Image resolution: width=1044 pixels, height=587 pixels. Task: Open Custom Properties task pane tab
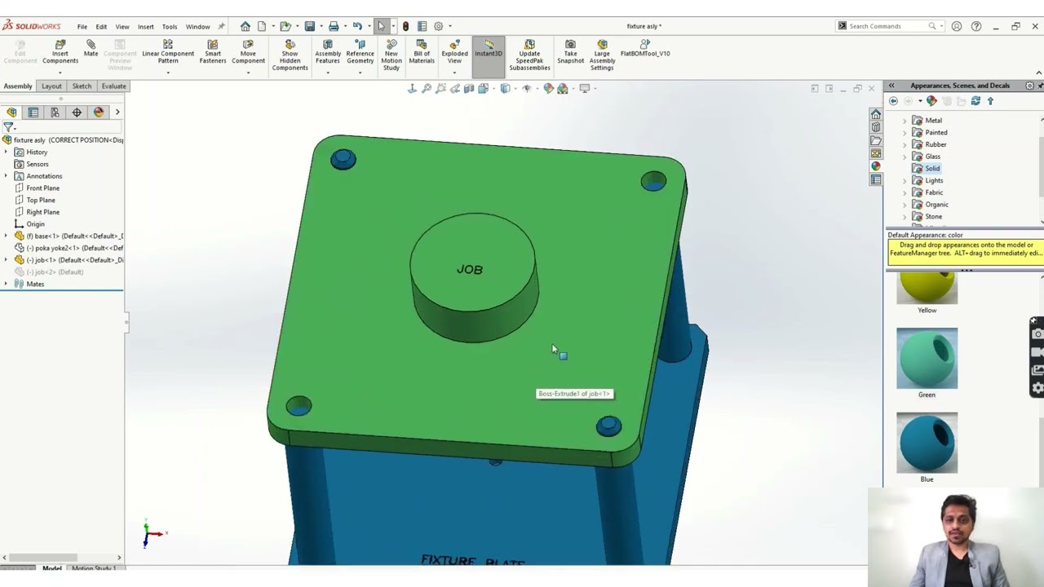pos(875,179)
